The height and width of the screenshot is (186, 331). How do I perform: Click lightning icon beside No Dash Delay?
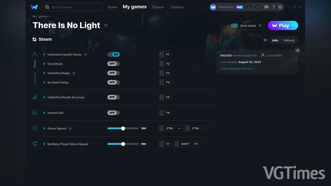[44, 82]
